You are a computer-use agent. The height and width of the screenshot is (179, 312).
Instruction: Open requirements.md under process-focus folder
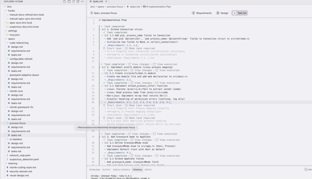tap(20, 131)
